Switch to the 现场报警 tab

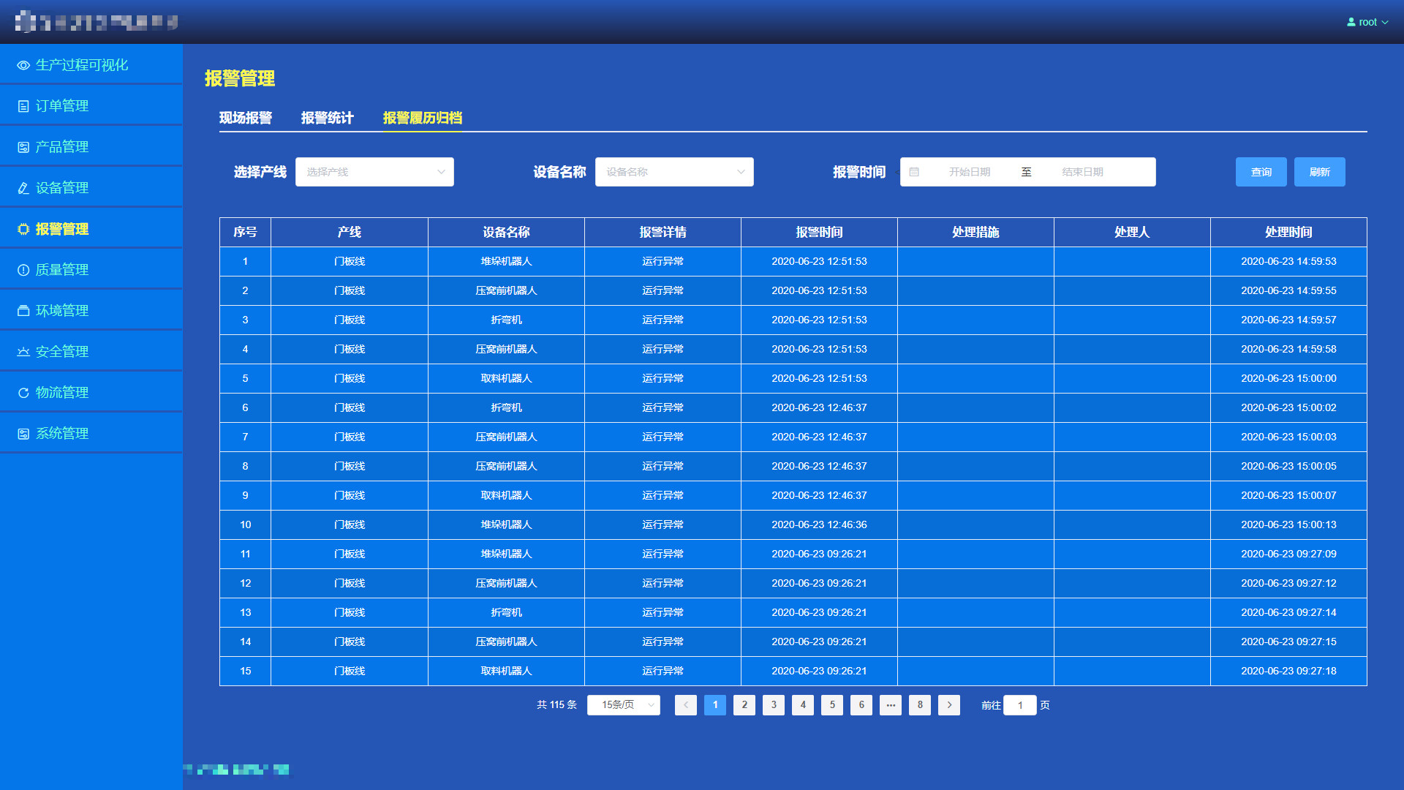[246, 118]
